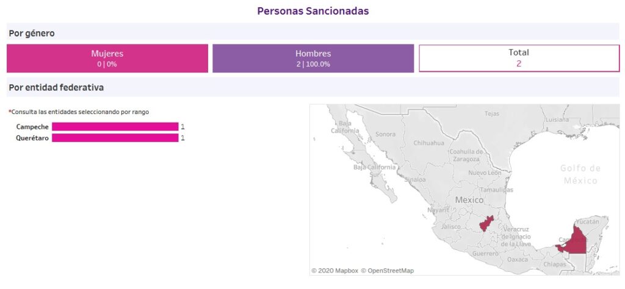Image resolution: width=625 pixels, height=289 pixels.
Task: Click Oaxaca state on the map
Action: coord(518,259)
